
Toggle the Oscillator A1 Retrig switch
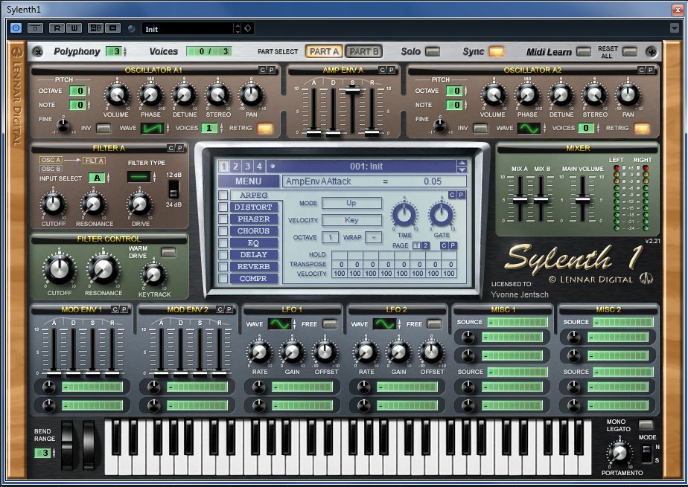264,128
